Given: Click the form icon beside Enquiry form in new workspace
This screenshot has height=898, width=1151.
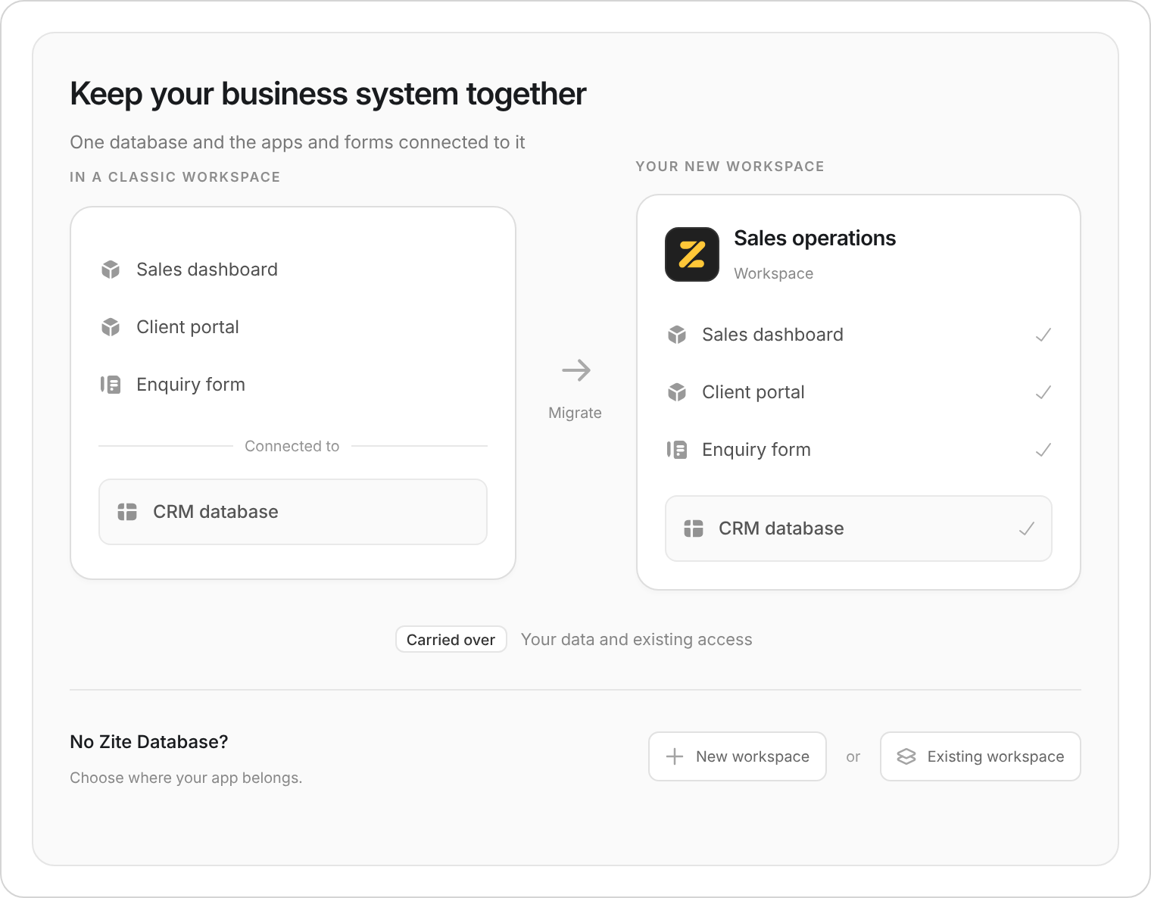Looking at the screenshot, I should (x=677, y=450).
